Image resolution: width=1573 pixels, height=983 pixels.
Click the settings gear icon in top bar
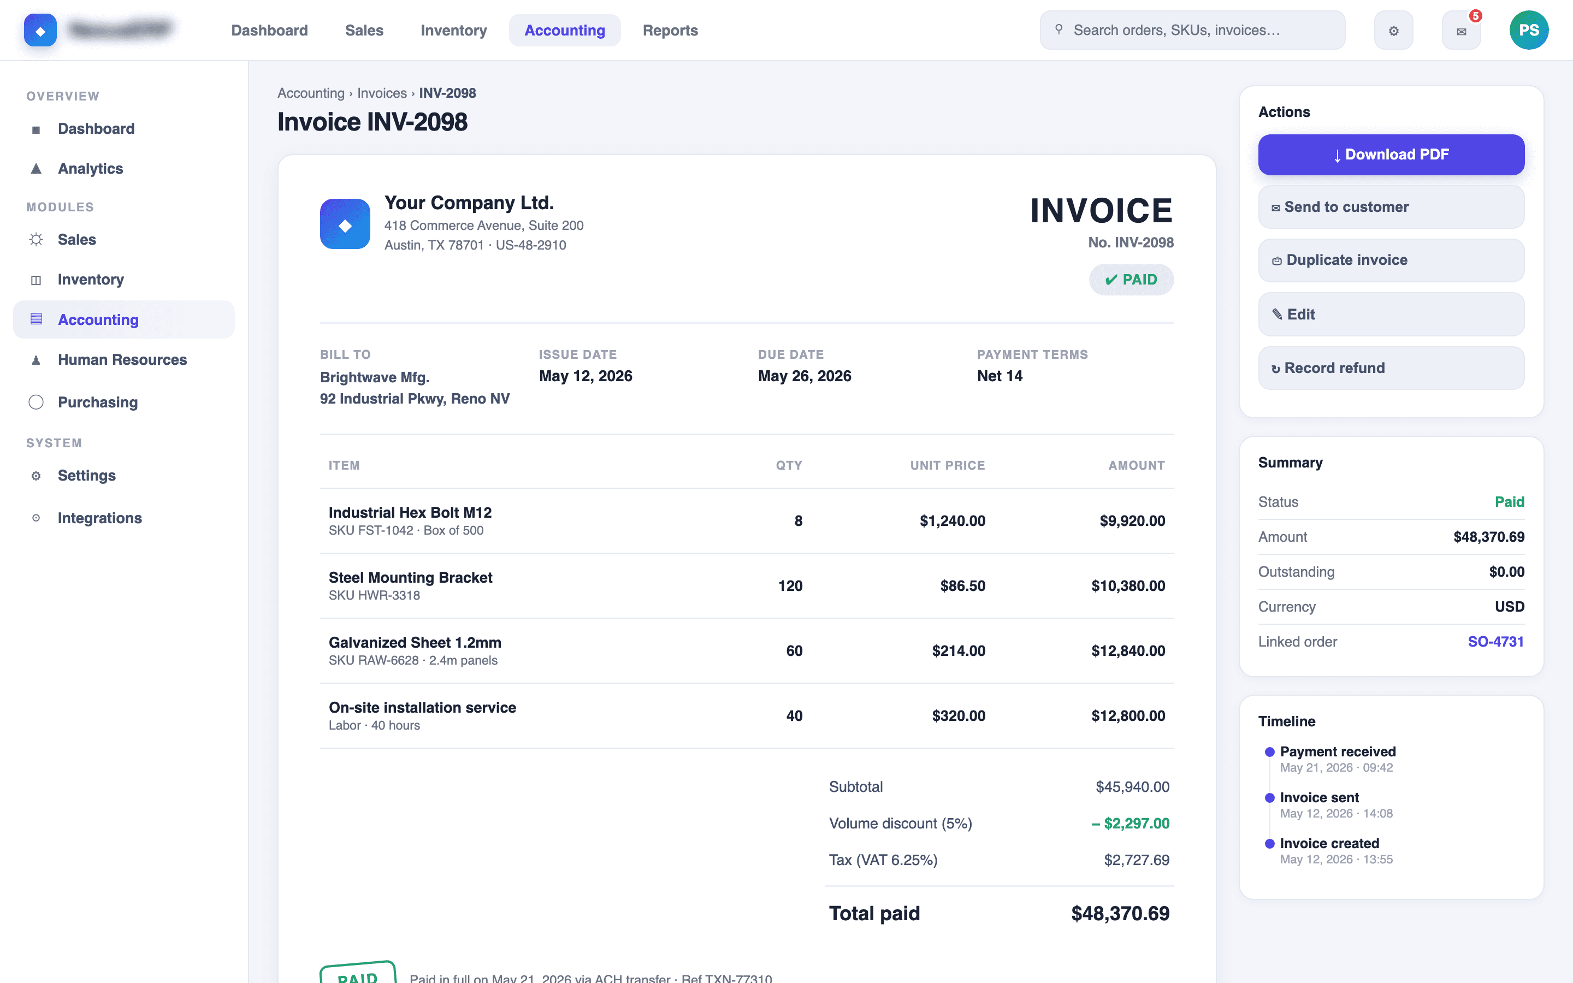(1393, 31)
